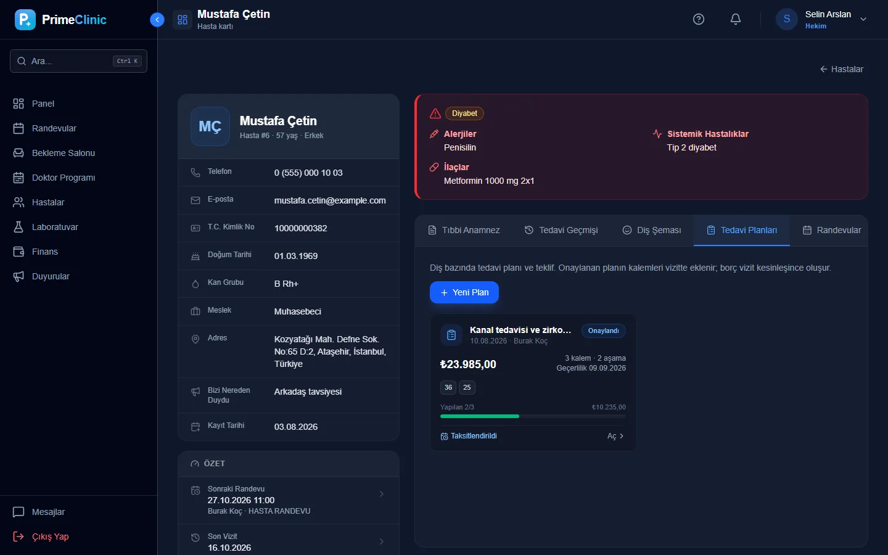Click the megaphone icon beside Bizi Nereden Duydu

[x=195, y=392]
